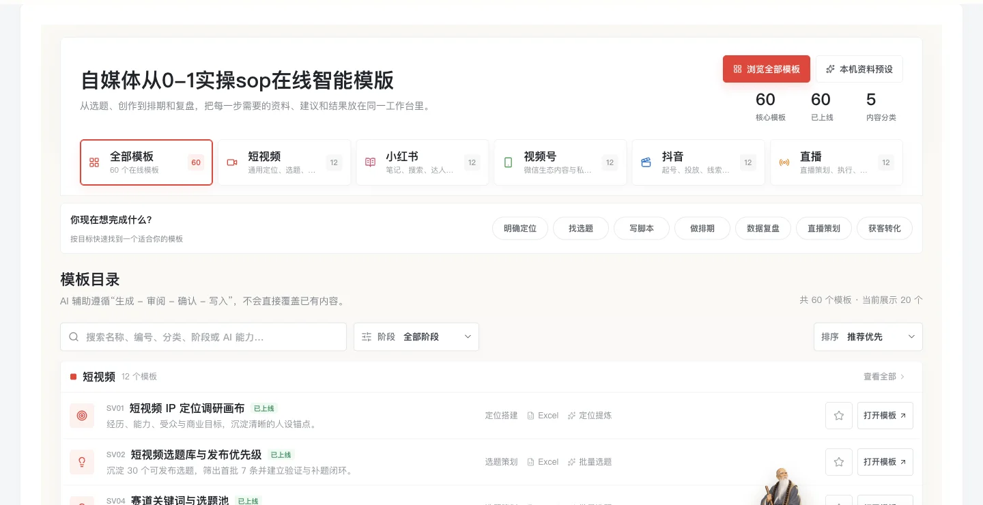
Task: Click the magnifier icon in the search box
Action: click(x=74, y=337)
